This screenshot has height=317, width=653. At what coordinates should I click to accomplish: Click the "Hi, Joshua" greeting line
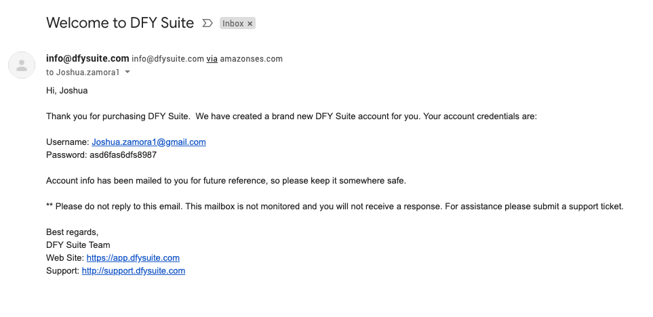point(66,91)
